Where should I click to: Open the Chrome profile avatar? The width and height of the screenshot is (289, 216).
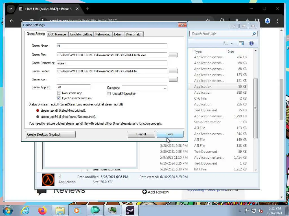coord(268,21)
